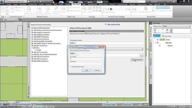Click the Assign coordinate system icon
Viewport: 192px width, 108px height.
click(x=12, y=10)
